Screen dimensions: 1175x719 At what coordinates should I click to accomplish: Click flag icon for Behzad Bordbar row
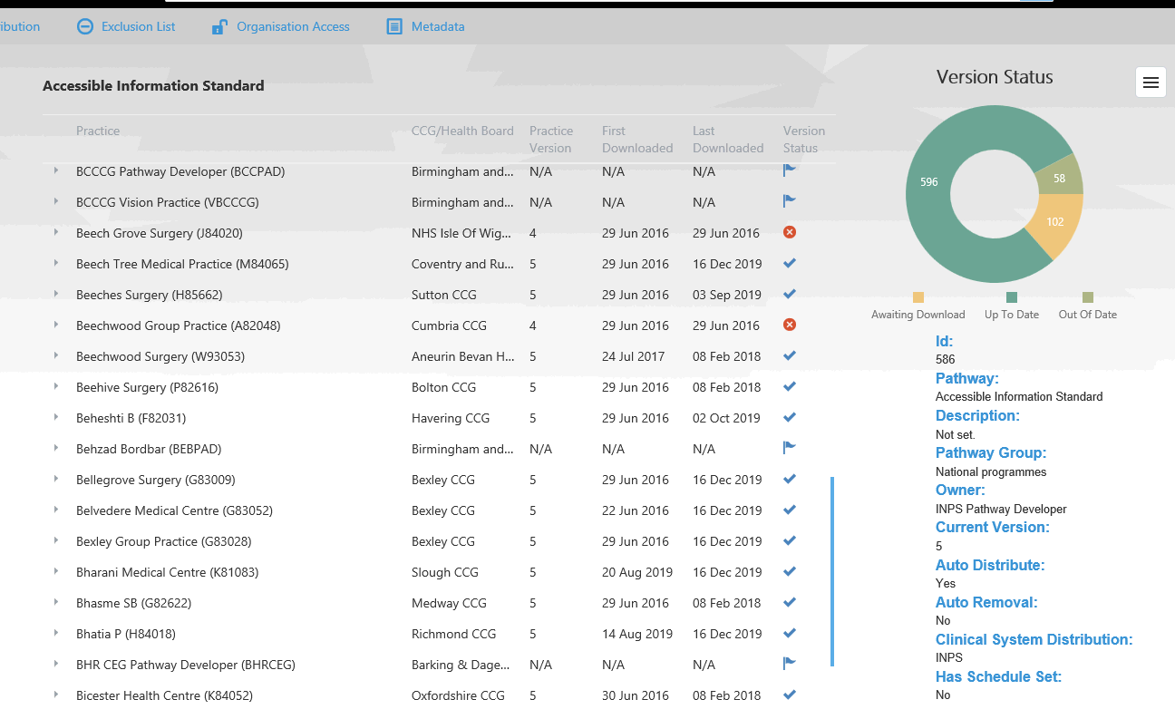[789, 448]
